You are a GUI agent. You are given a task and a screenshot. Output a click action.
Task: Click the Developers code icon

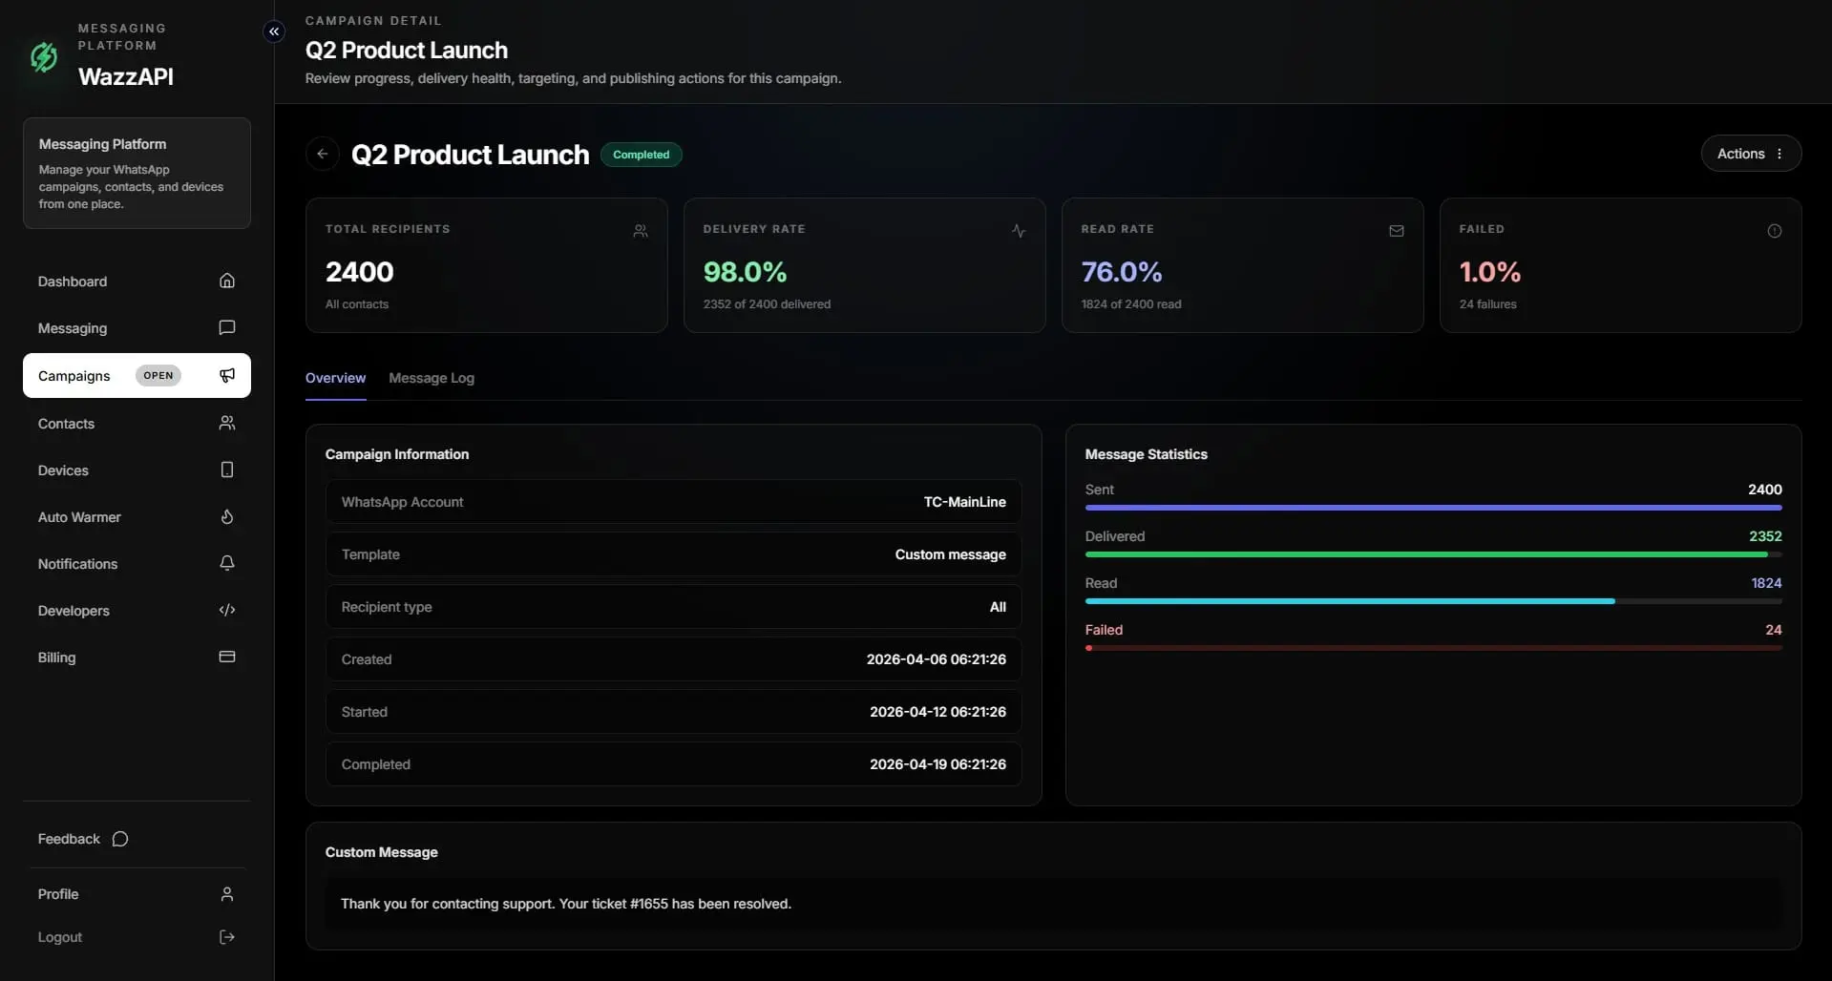click(x=227, y=610)
